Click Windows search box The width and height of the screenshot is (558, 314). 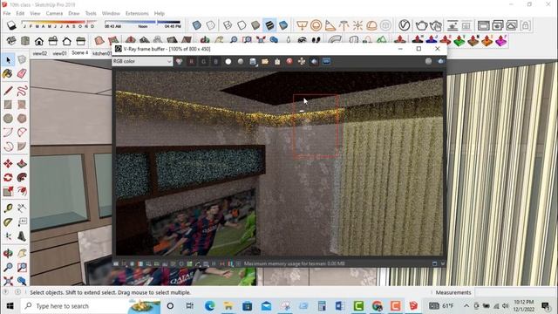[x=91, y=306]
